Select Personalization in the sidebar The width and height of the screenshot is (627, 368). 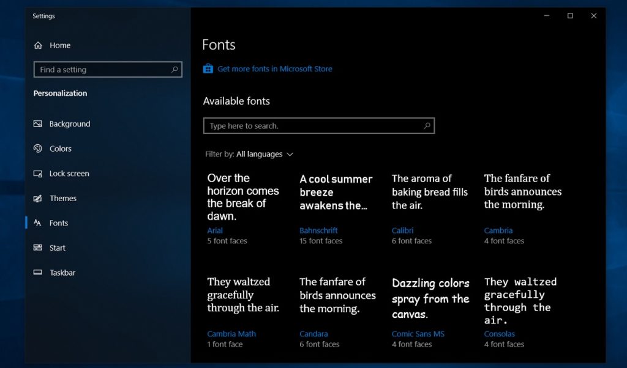click(59, 93)
